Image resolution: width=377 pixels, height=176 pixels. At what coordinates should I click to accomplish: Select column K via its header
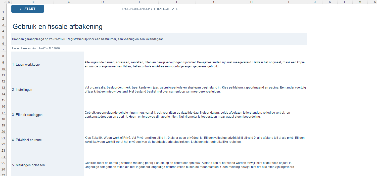pos(330,2)
